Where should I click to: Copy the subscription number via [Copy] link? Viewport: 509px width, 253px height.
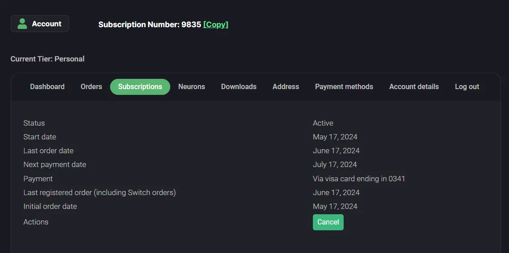tap(216, 24)
